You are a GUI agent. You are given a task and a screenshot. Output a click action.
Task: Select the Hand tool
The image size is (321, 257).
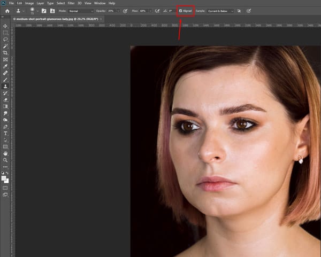point(5,153)
